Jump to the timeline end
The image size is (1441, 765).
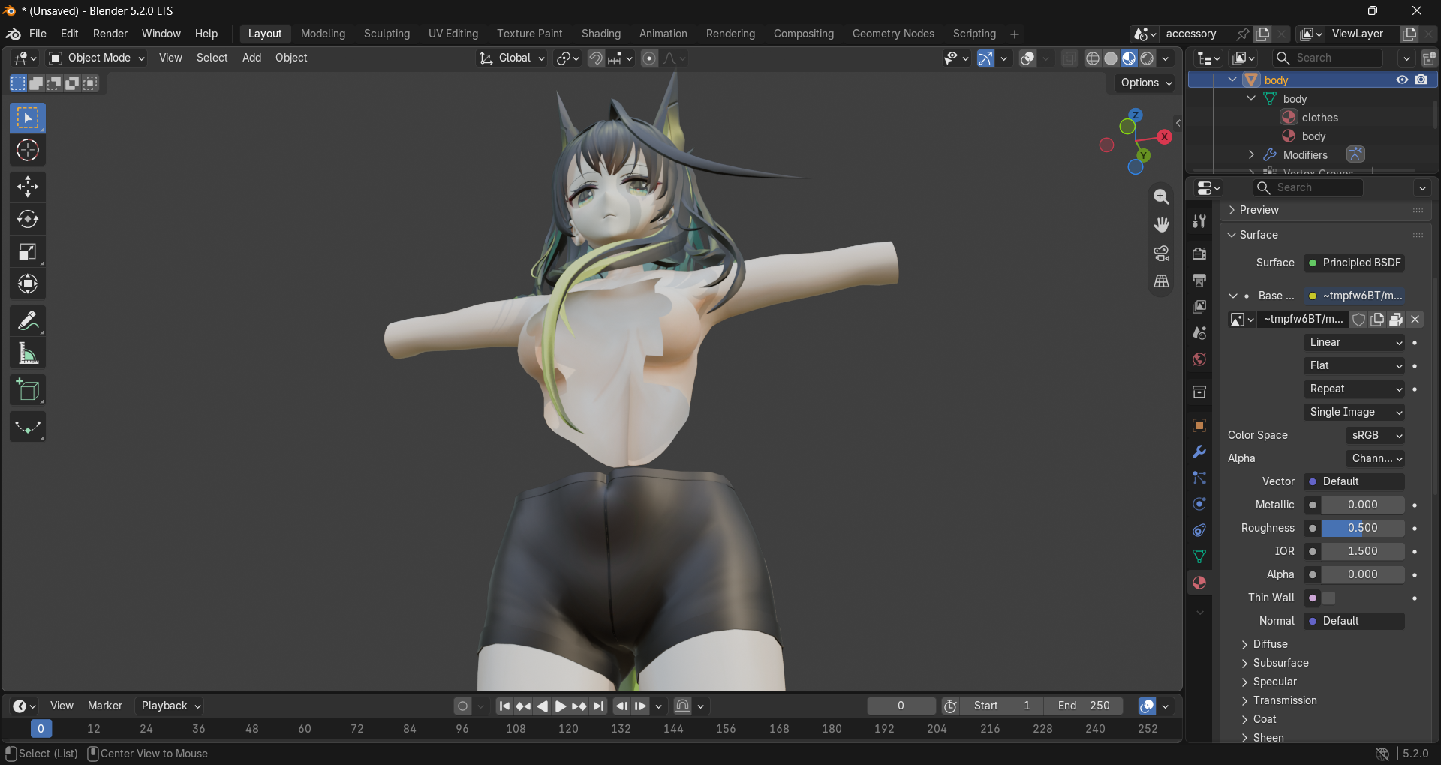598,706
